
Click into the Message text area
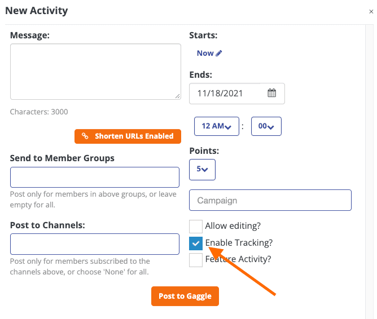pos(95,72)
